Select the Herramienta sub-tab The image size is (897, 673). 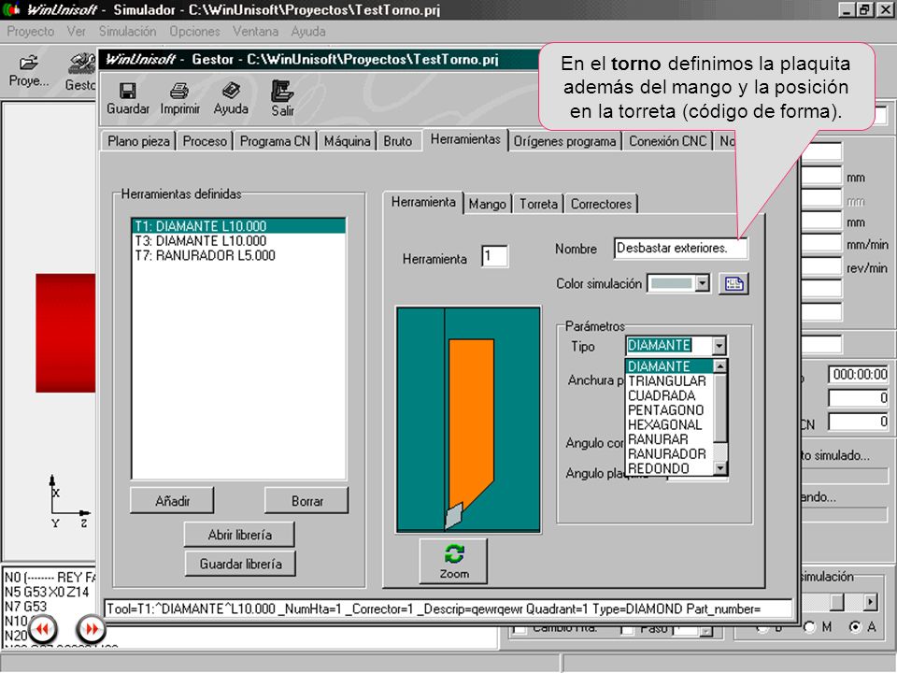coord(423,202)
